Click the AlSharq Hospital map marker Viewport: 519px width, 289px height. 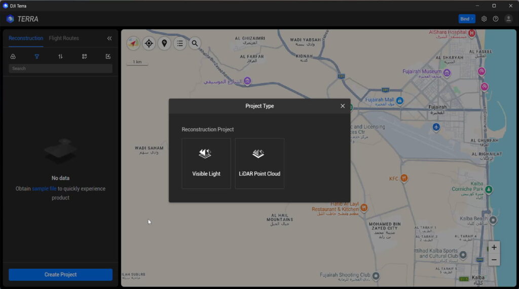coord(472,33)
